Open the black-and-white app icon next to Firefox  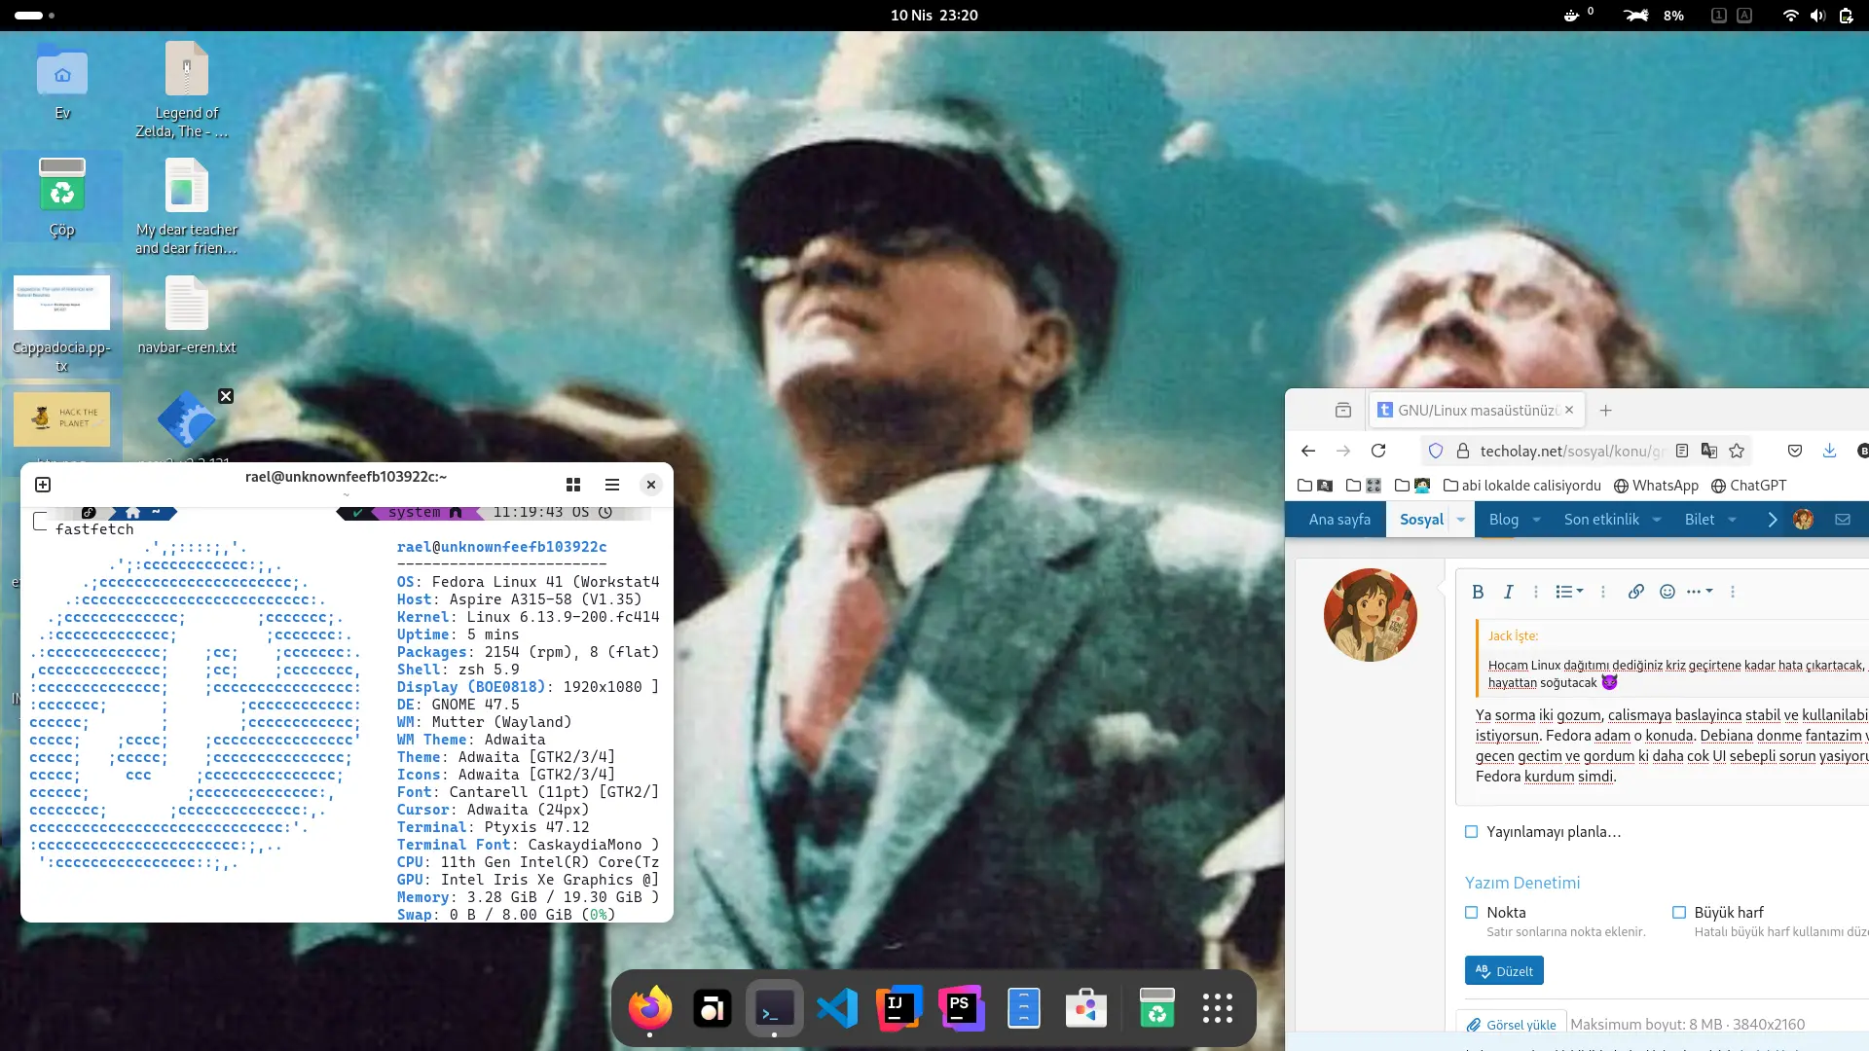[x=712, y=1008]
